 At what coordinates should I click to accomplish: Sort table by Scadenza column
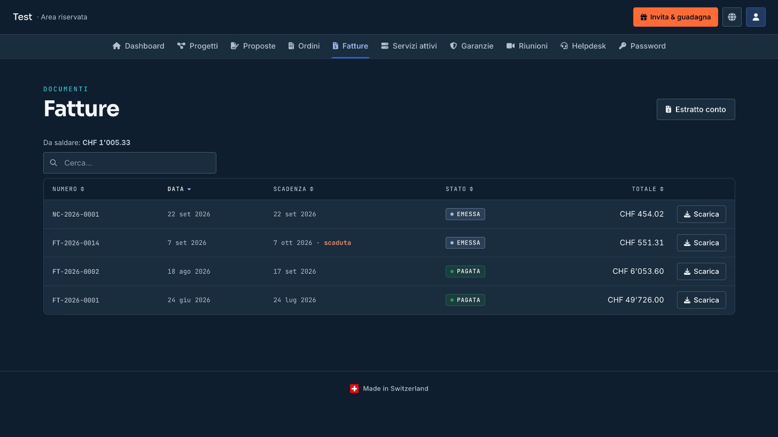(293, 189)
